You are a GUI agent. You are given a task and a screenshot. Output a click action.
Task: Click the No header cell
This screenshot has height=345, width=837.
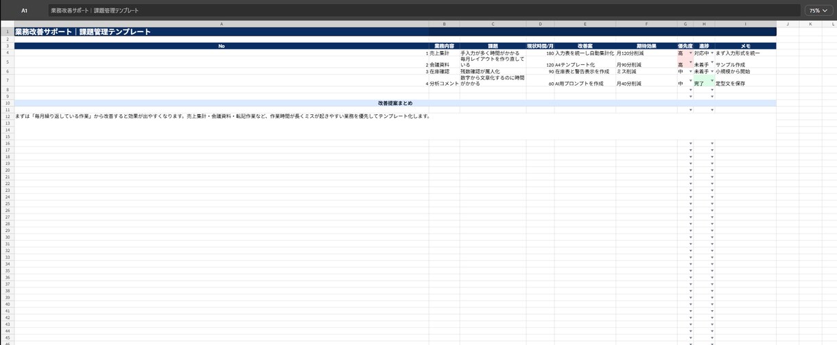click(x=222, y=46)
